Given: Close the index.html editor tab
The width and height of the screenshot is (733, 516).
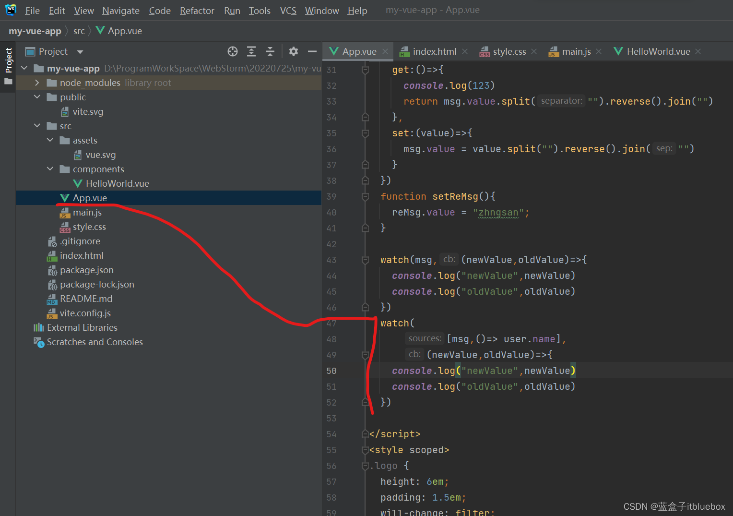Looking at the screenshot, I should [465, 51].
